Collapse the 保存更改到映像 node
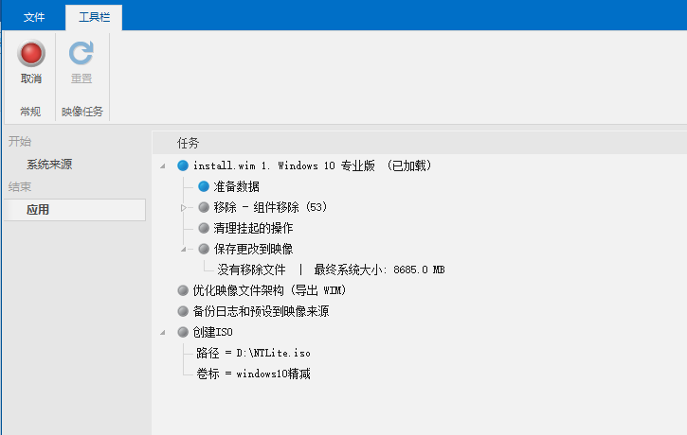The height and width of the screenshot is (435, 687). click(184, 250)
